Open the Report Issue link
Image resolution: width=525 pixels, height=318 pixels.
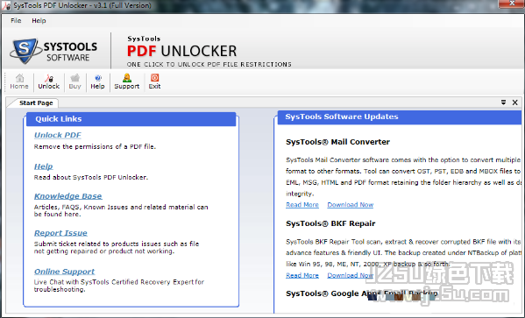coord(60,233)
